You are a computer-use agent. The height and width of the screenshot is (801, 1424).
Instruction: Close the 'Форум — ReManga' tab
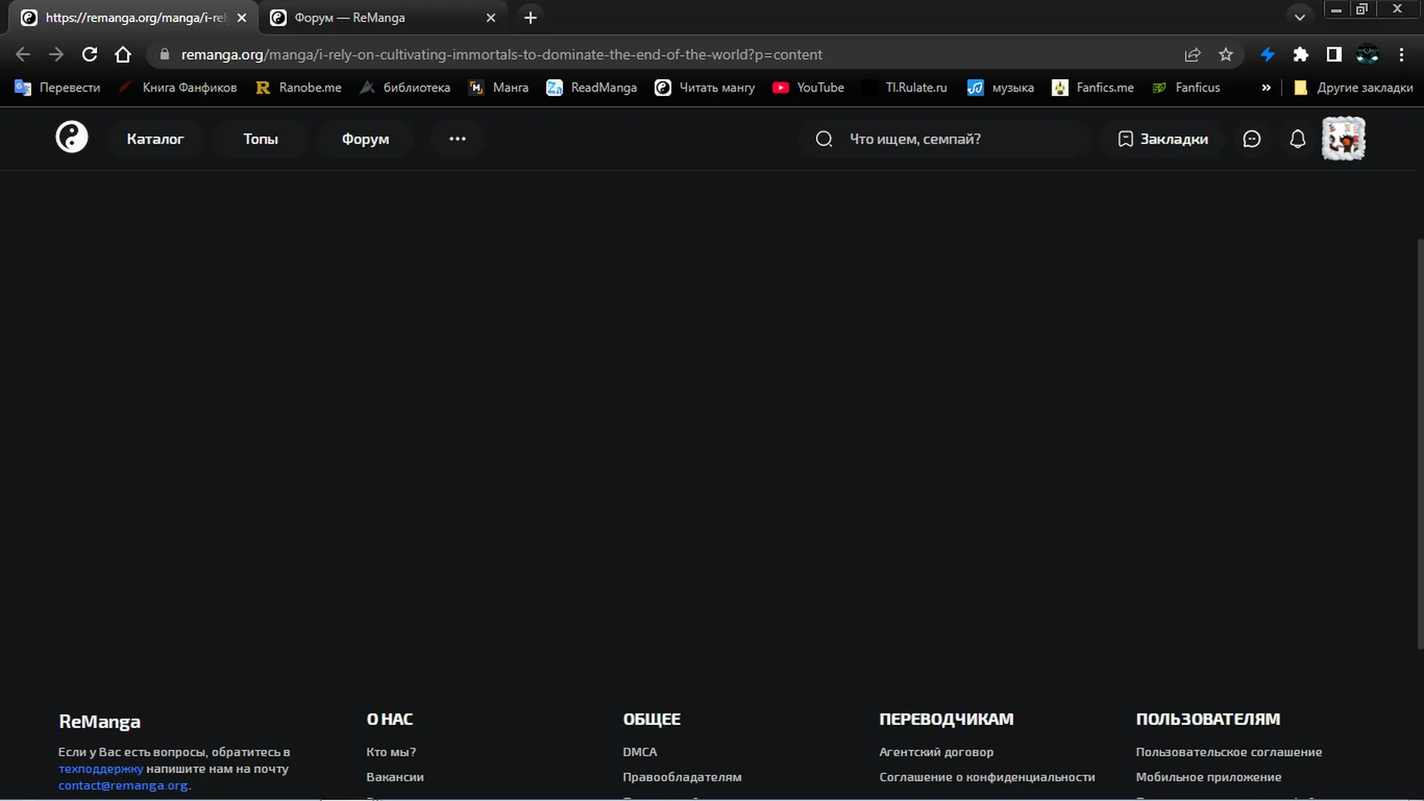click(491, 18)
